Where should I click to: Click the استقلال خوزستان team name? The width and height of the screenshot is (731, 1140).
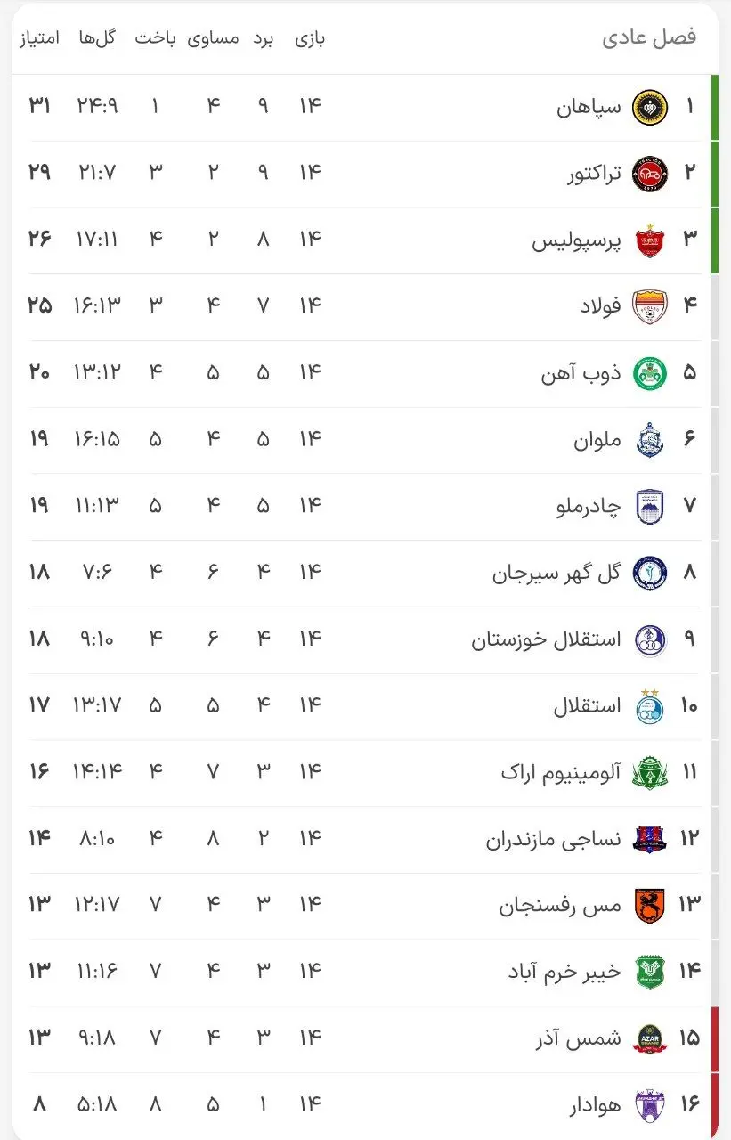pos(546,639)
